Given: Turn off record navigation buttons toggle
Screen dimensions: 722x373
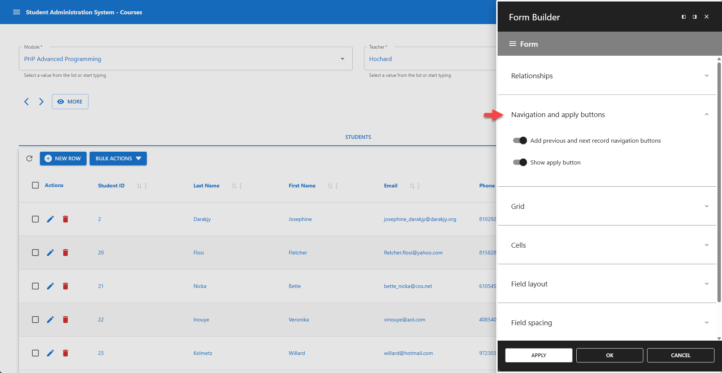Looking at the screenshot, I should point(519,140).
